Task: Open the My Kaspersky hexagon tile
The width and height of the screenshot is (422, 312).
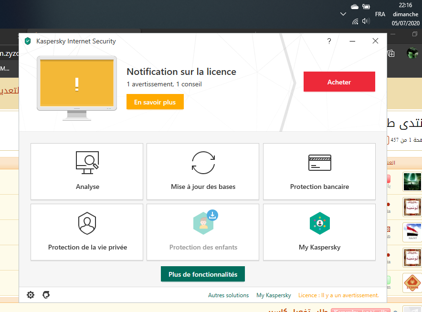Action: [x=319, y=232]
